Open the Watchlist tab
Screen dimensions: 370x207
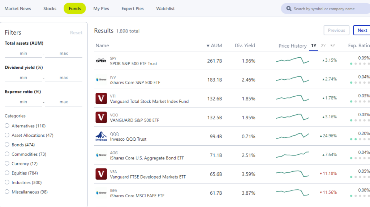pyautogui.click(x=165, y=9)
